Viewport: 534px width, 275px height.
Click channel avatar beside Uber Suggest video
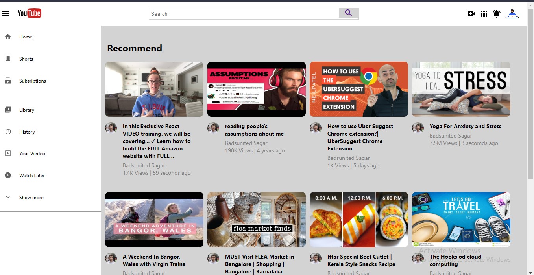tap(316, 128)
